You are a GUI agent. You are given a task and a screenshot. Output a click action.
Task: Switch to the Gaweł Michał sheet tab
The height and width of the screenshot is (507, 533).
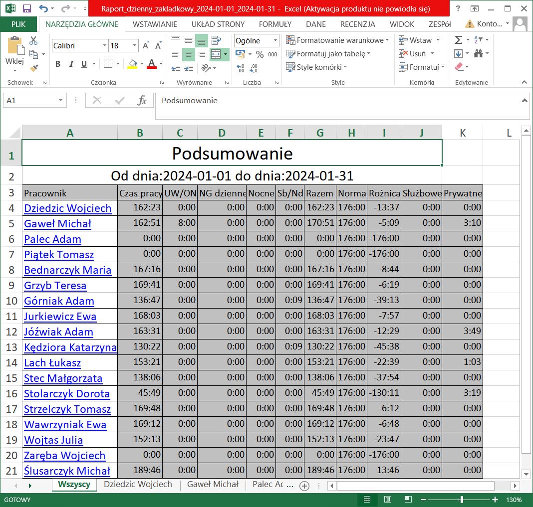click(x=213, y=484)
